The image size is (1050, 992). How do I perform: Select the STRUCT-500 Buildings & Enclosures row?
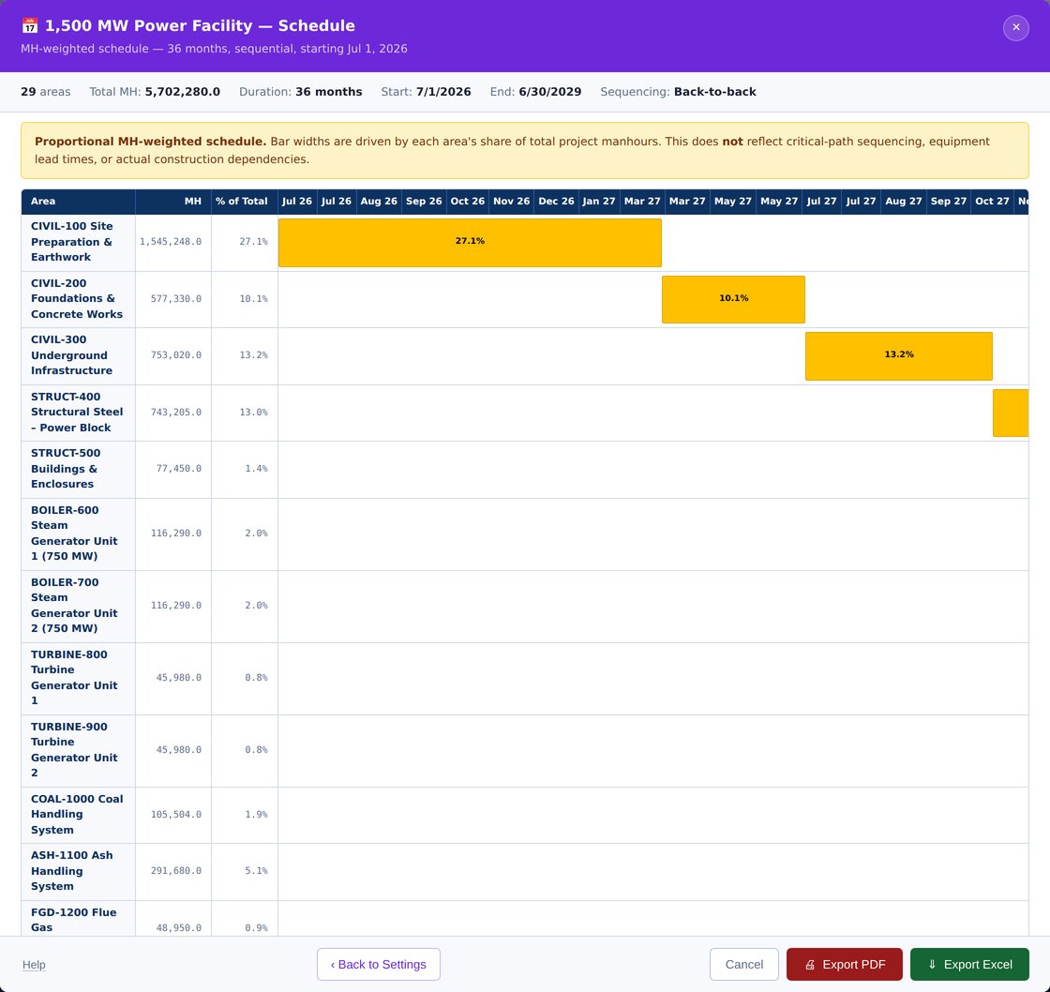click(525, 469)
